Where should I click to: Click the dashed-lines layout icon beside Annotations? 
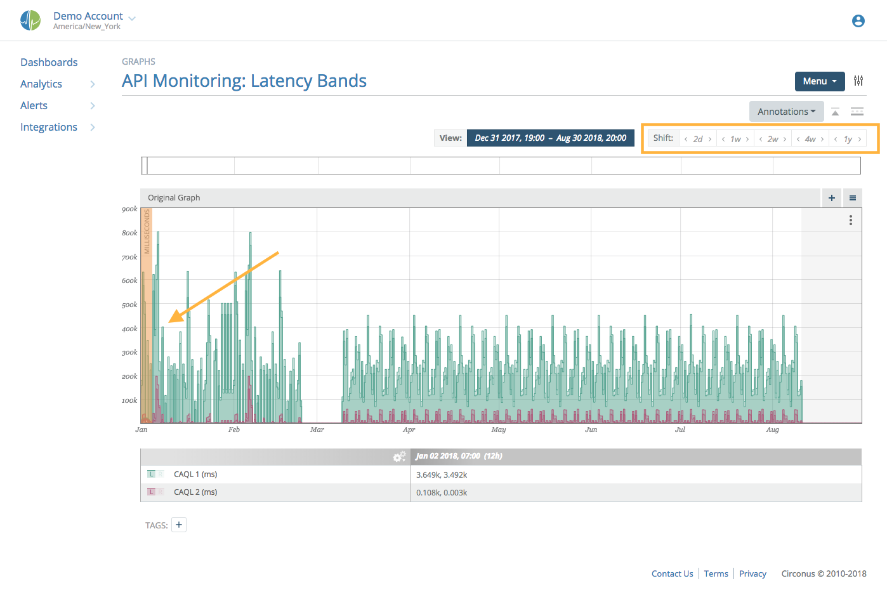tap(857, 112)
